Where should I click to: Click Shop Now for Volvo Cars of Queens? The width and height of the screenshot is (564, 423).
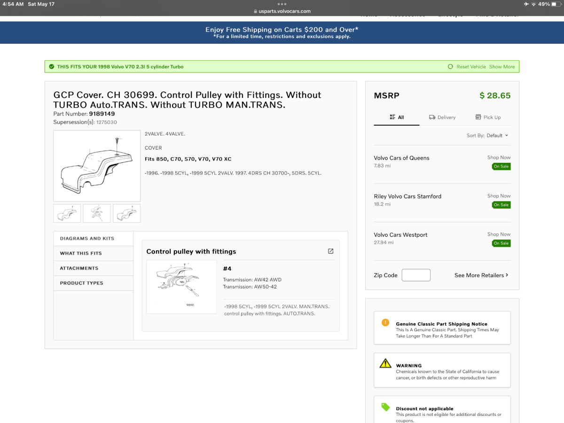tap(499, 158)
